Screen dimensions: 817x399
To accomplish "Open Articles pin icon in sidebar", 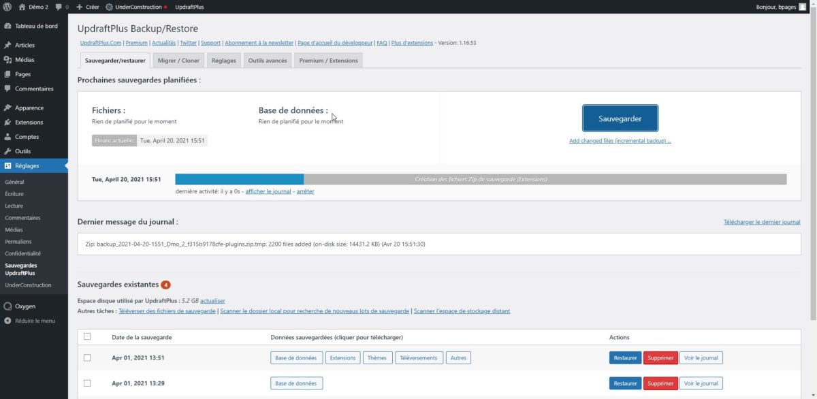I will [7, 45].
